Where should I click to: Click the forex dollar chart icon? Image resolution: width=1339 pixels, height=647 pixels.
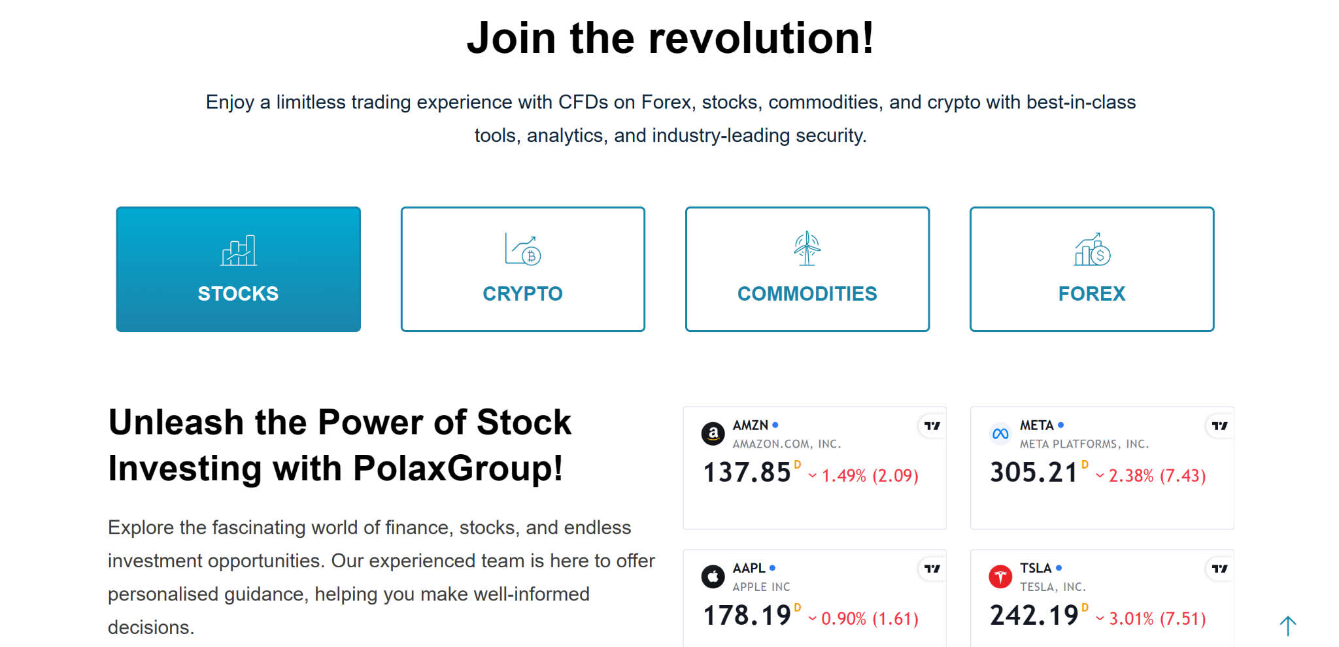pos(1092,249)
